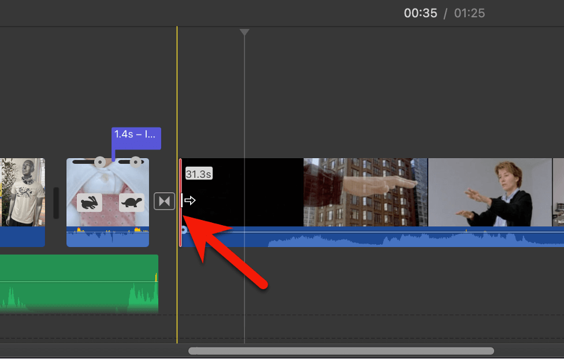The width and height of the screenshot is (564, 359).
Task: Select the left speed handle on baby clip
Action: [x=100, y=162]
